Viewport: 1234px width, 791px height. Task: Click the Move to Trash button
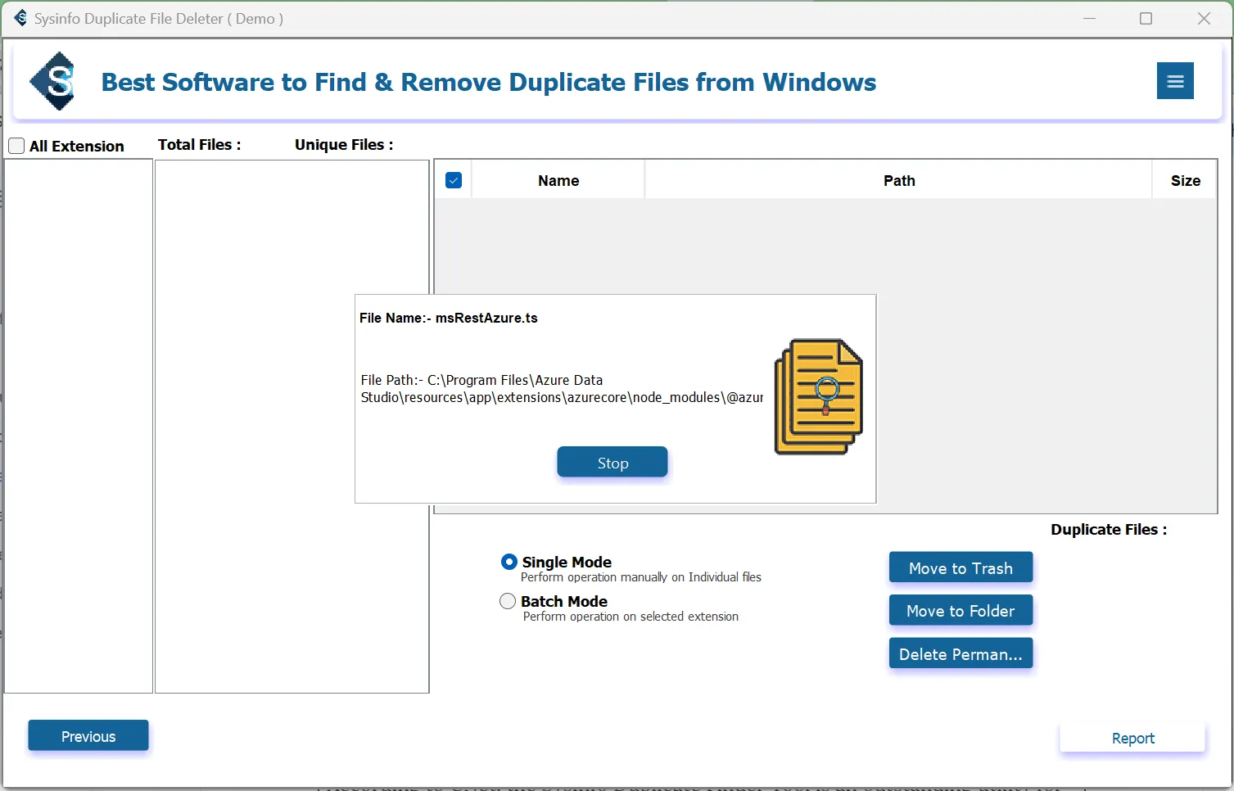pos(960,568)
